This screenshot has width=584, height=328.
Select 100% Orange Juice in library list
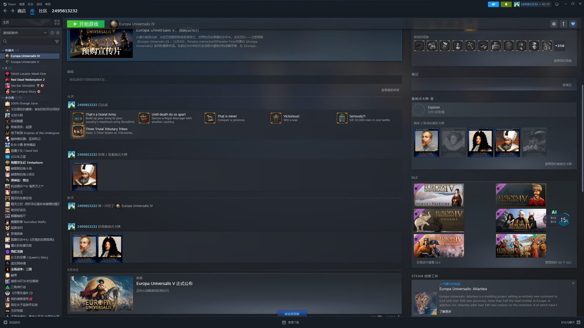click(30, 104)
